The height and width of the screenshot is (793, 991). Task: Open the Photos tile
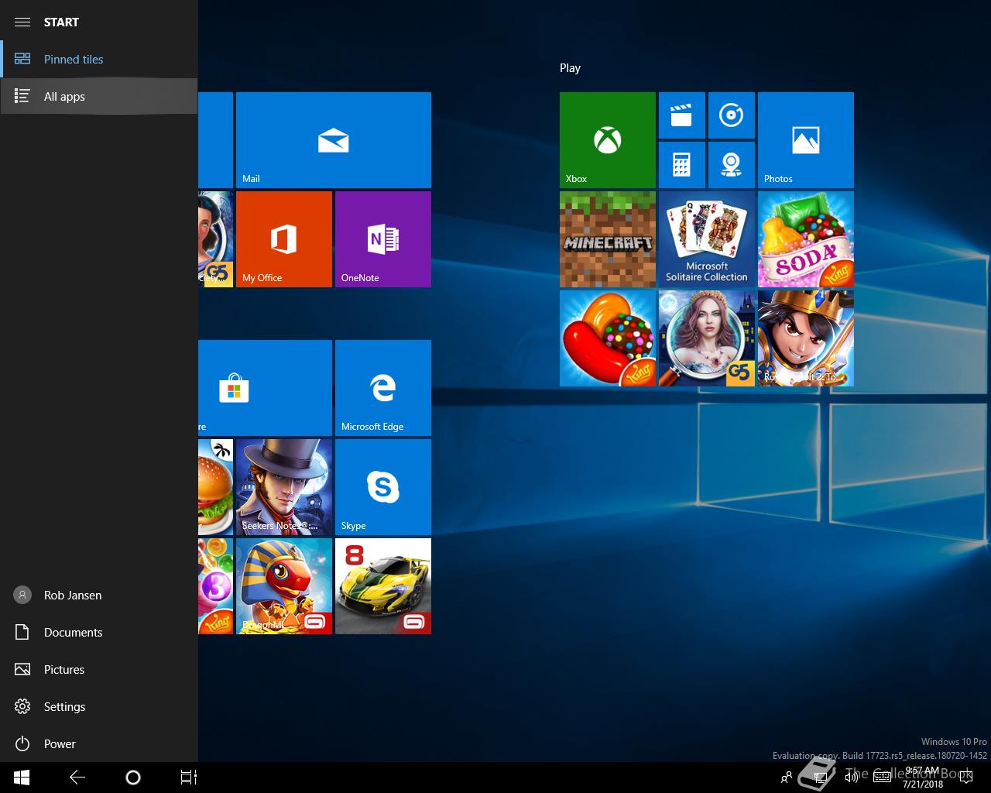click(805, 140)
